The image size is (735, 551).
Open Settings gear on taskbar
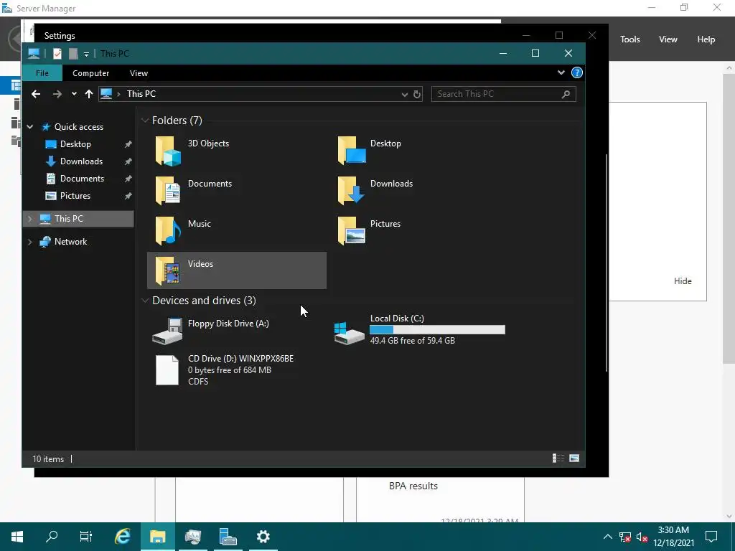(263, 537)
